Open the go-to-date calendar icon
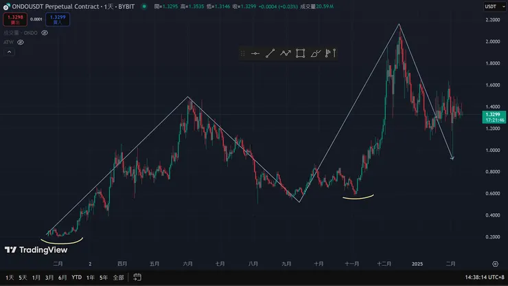Screen dimensions: 508x286 (x=137, y=277)
